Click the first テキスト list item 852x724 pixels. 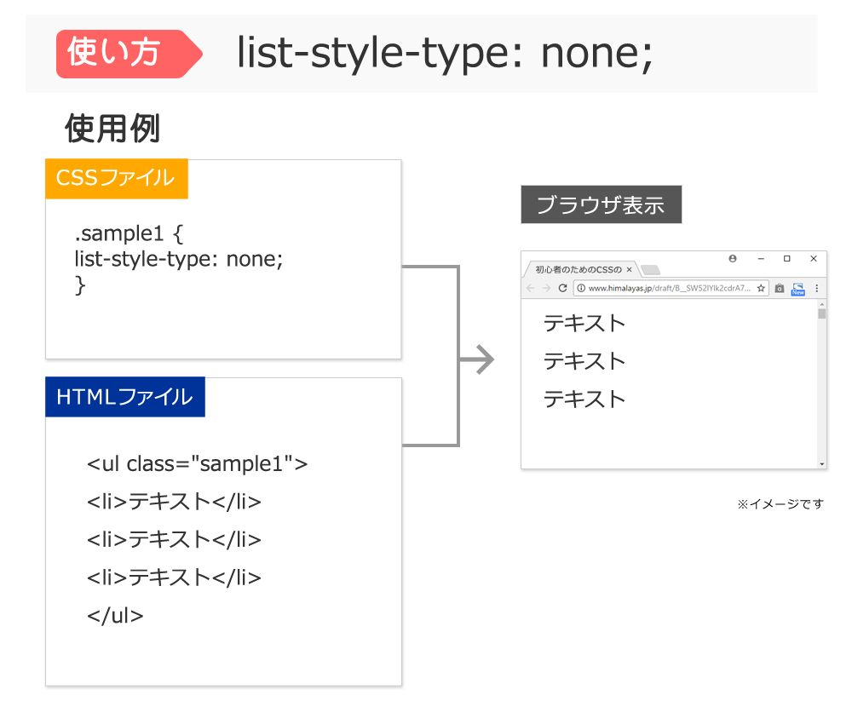pyautogui.click(x=584, y=323)
